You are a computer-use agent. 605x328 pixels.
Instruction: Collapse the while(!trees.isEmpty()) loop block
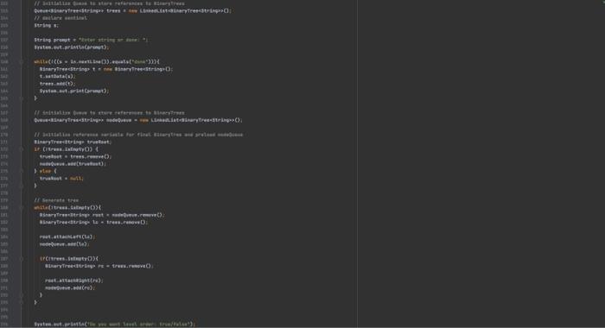(x=22, y=208)
